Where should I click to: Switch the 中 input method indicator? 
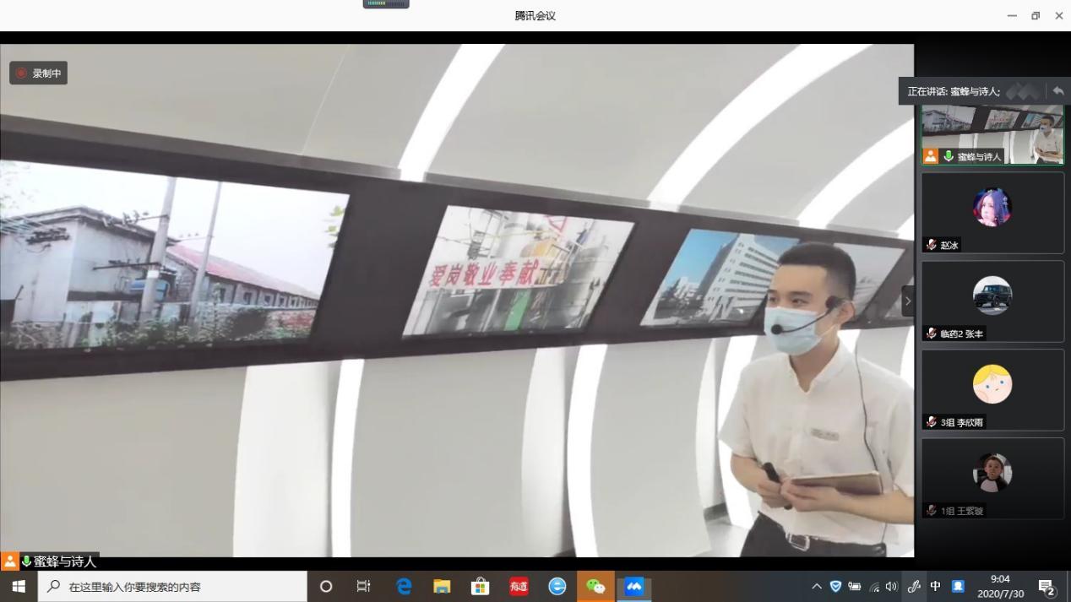(x=935, y=587)
